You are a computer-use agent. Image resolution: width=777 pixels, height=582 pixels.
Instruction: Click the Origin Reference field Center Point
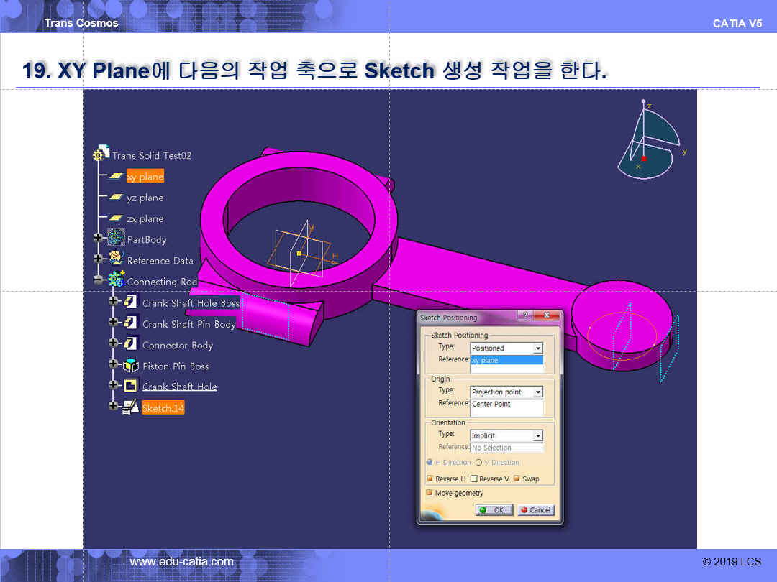coord(506,405)
